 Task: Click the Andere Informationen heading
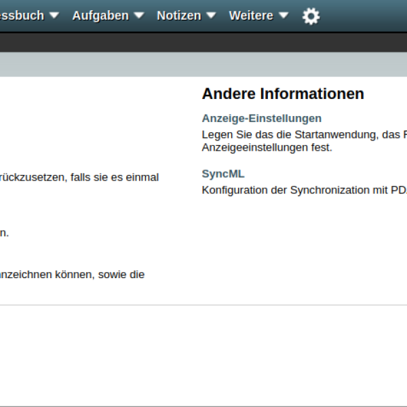283,94
